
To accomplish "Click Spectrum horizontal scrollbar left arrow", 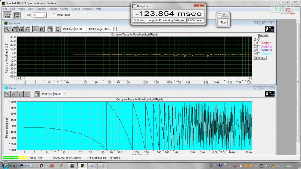I will pyautogui.click(x=19, y=78).
